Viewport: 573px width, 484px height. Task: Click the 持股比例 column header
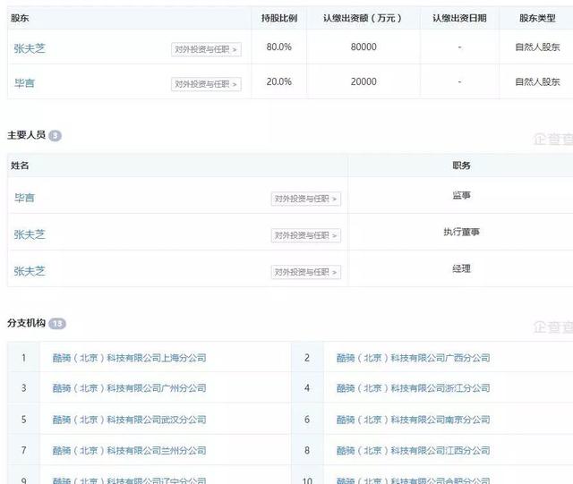point(278,18)
